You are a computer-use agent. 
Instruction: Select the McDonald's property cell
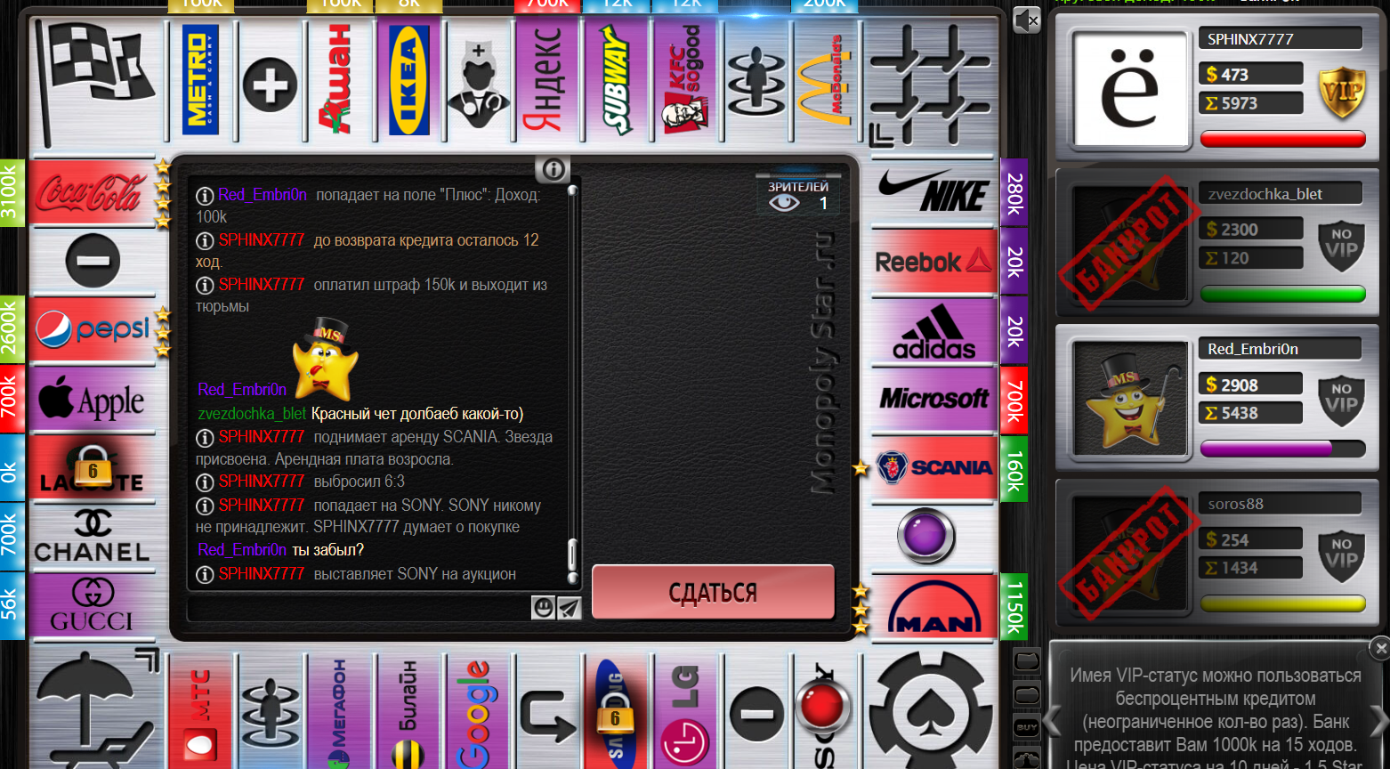pos(825,80)
